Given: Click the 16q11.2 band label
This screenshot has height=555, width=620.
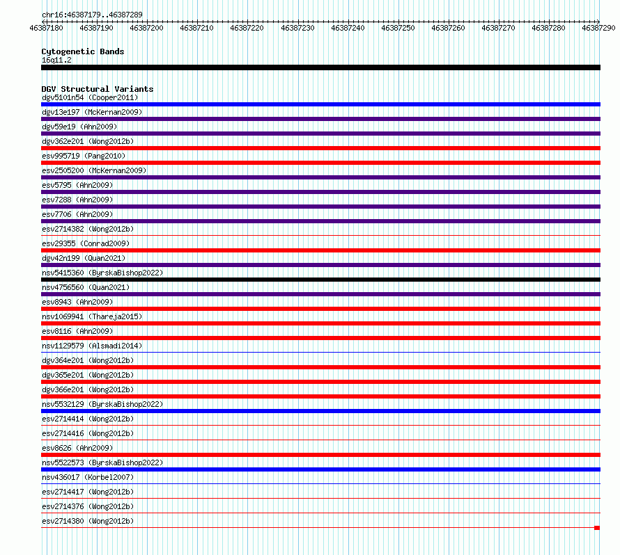Looking at the screenshot, I should coord(56,60).
